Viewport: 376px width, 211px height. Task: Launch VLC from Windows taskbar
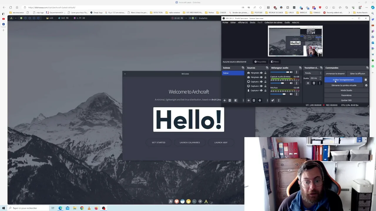pos(89,208)
